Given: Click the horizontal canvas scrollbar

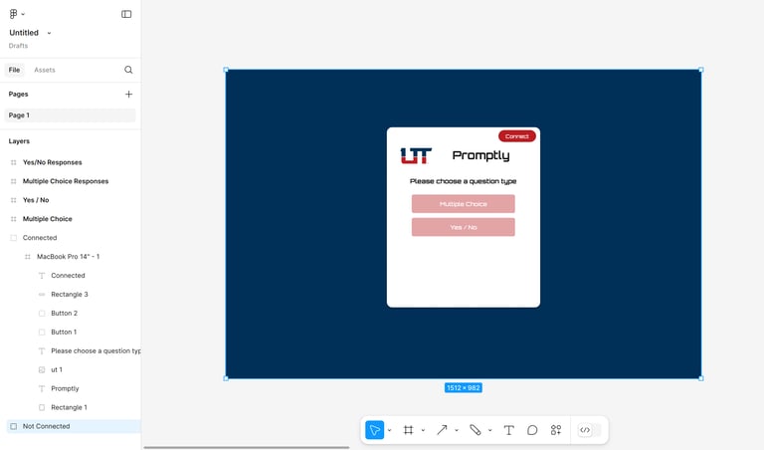Looking at the screenshot, I should 247,447.
